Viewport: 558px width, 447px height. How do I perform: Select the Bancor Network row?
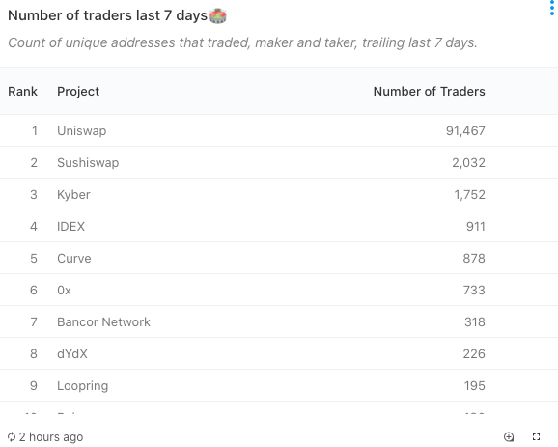tap(279, 321)
